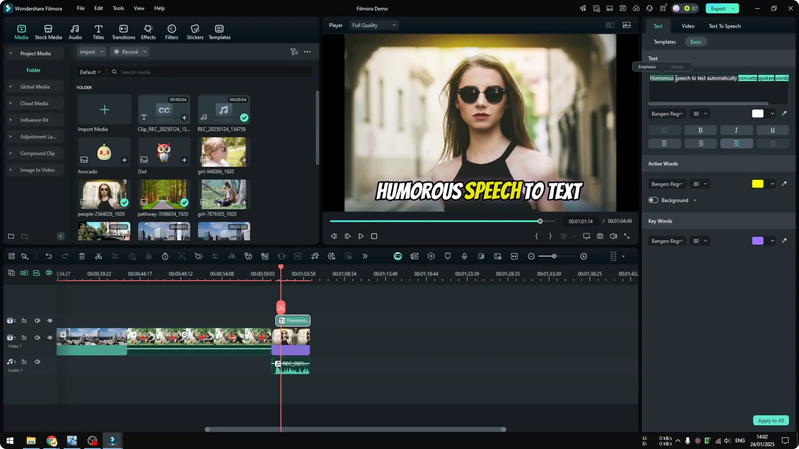This screenshot has width=799, height=449.
Task: Mute the Audio 1 track
Action: click(x=37, y=362)
